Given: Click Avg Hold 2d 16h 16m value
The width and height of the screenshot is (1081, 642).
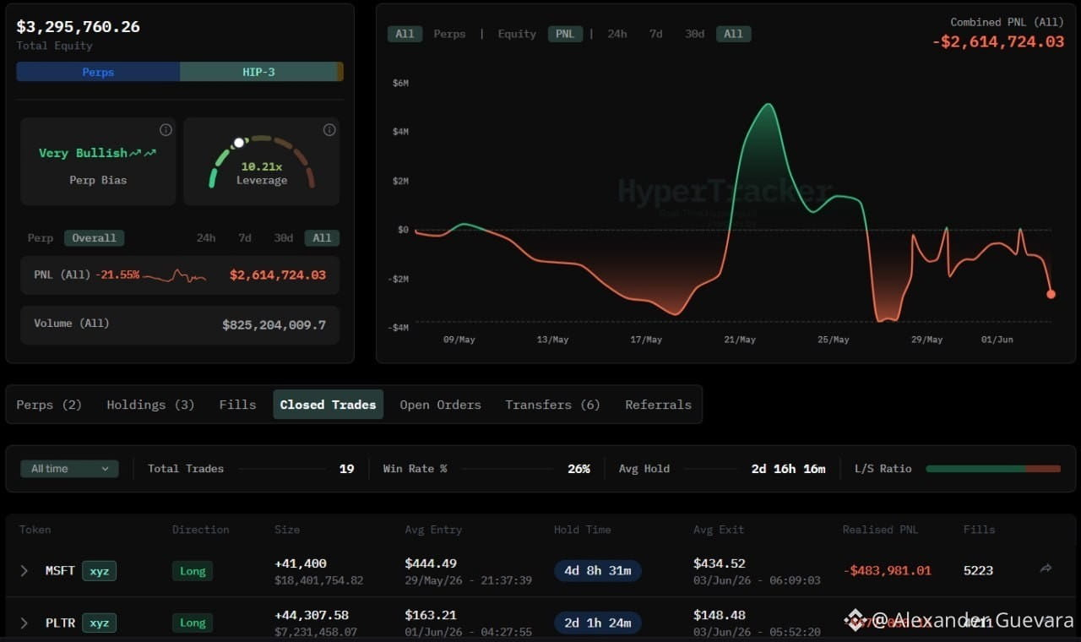Looking at the screenshot, I should pyautogui.click(x=788, y=469).
